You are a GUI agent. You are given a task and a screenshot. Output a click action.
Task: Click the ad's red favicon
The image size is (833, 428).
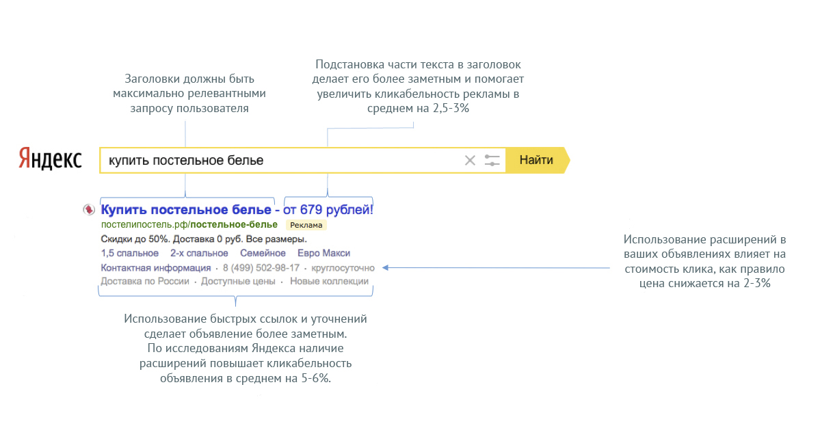[x=88, y=209]
